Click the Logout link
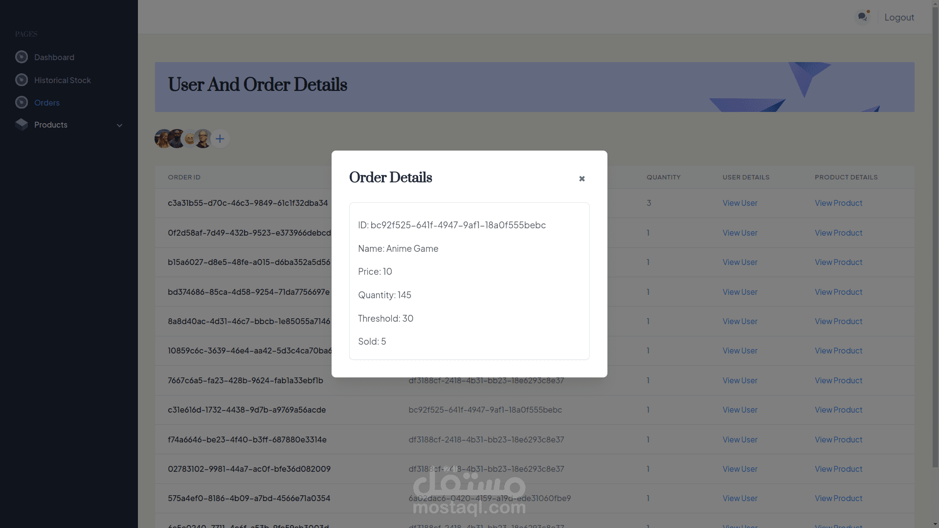939x528 pixels. coord(899,17)
